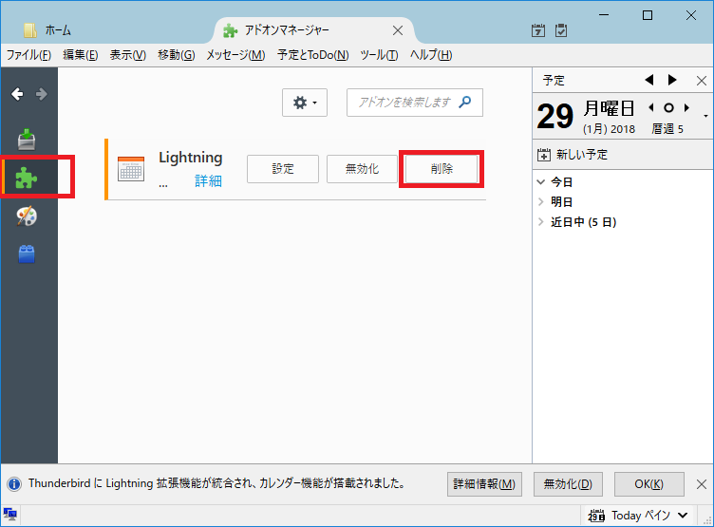
Task: Open the gear tools dropdown
Action: tap(305, 103)
